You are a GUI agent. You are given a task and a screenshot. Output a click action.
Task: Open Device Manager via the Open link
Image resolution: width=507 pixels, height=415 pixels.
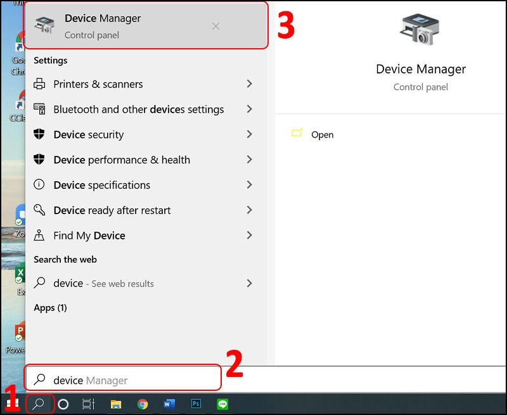click(322, 134)
